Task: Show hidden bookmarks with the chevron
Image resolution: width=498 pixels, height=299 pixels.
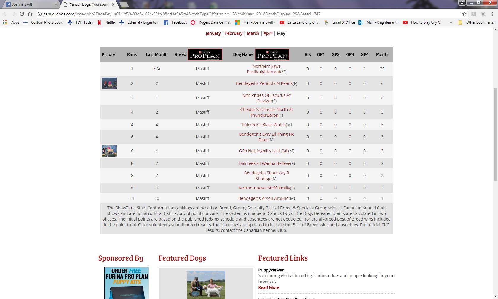Action: pos(450,22)
